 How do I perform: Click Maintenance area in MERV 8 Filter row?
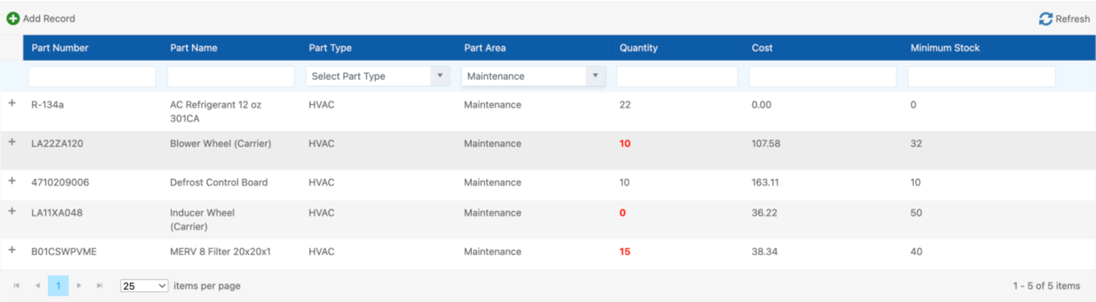pos(492,252)
